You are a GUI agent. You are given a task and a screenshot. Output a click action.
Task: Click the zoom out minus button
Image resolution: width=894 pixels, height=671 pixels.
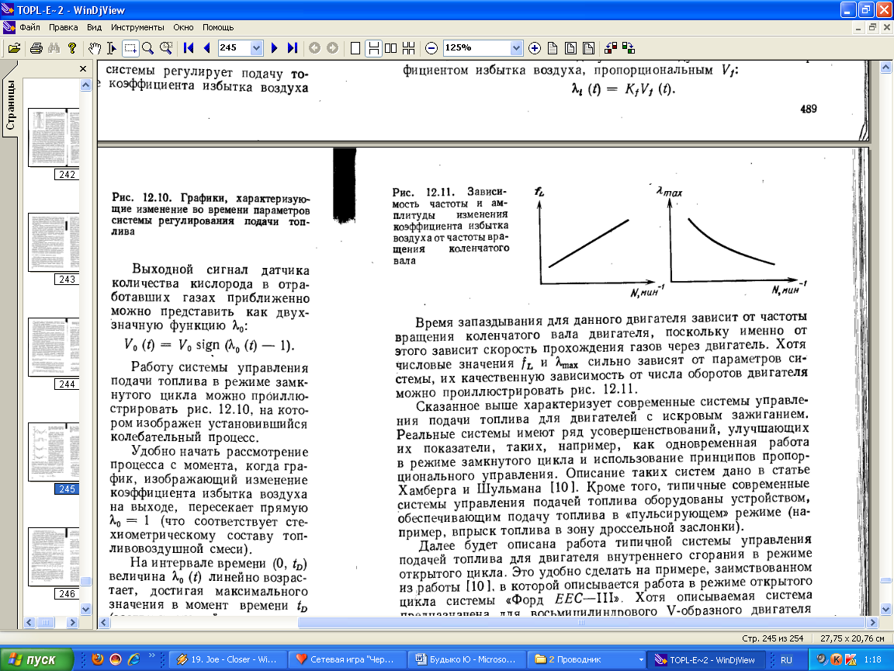click(x=431, y=48)
